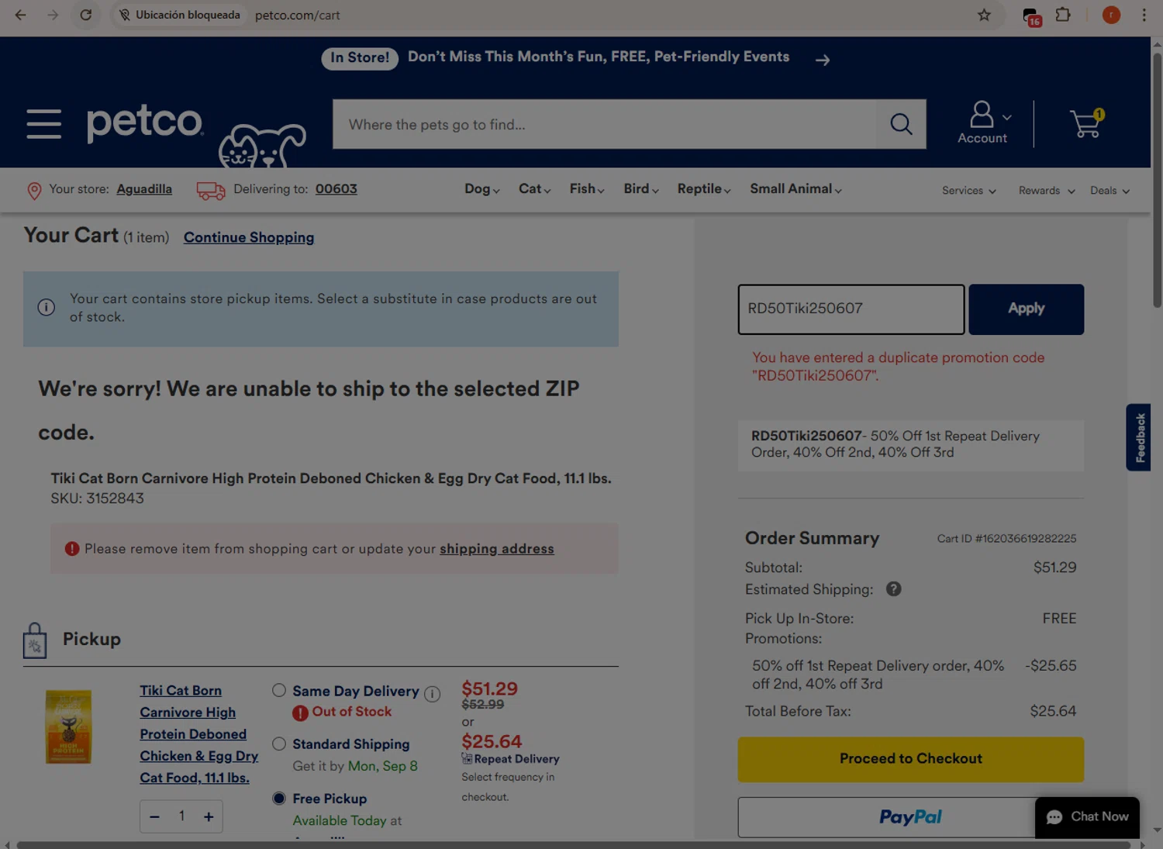This screenshot has width=1163, height=849.
Task: Click the promo code input field
Action: (x=851, y=309)
